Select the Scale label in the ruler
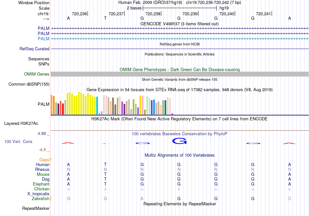Image resolution: width=309 pixels, height=216 pixels. click(x=44, y=8)
